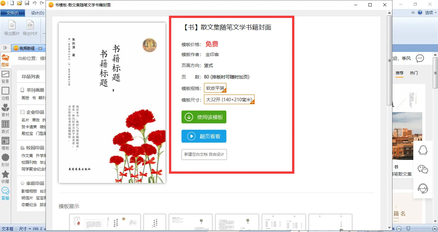Open the 名片 category link
This screenshot has width=438, height=232.
tap(25, 120)
